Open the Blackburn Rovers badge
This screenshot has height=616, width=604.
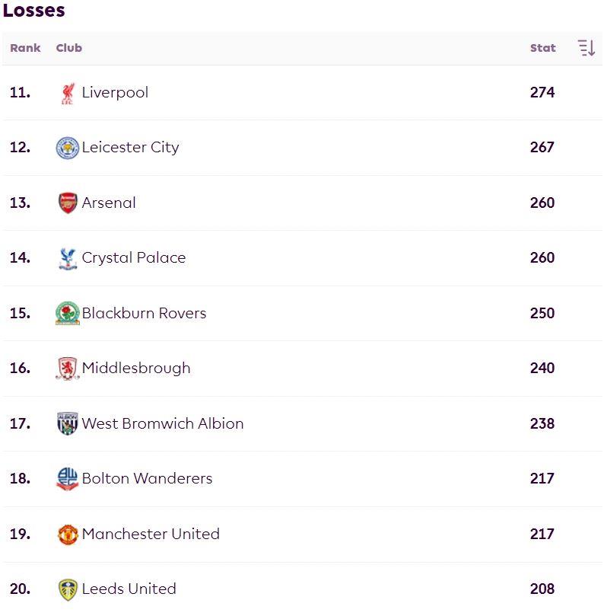(x=68, y=313)
